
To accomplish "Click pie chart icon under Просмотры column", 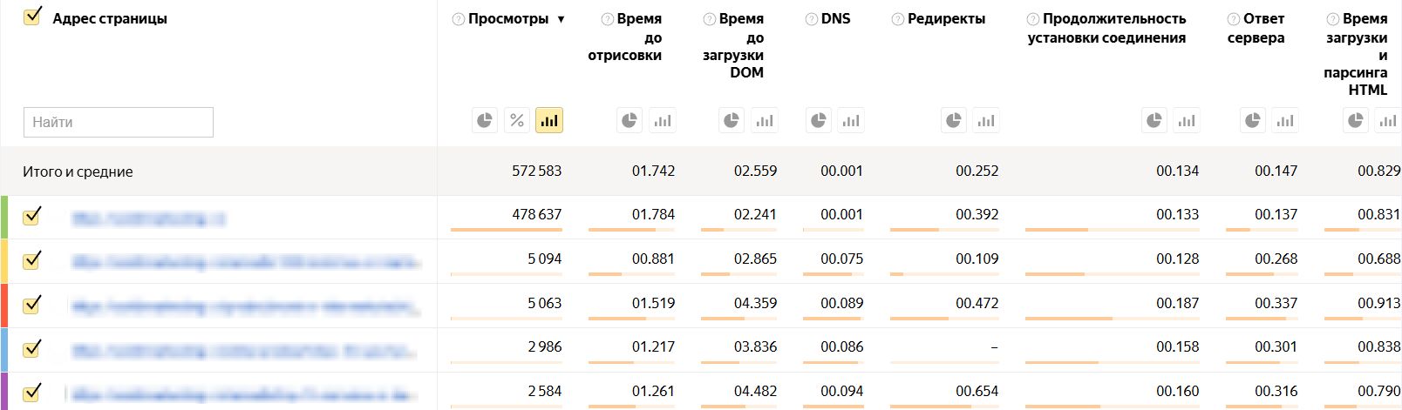I will click(x=485, y=120).
